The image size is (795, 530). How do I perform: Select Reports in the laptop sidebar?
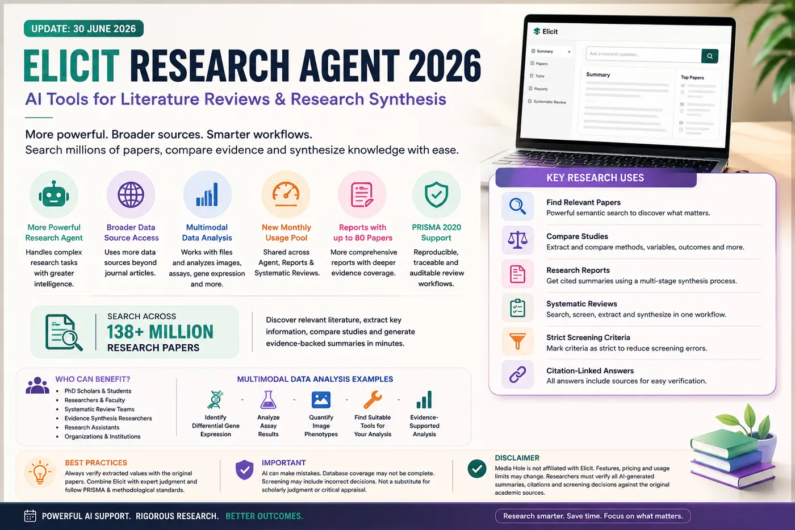click(538, 89)
